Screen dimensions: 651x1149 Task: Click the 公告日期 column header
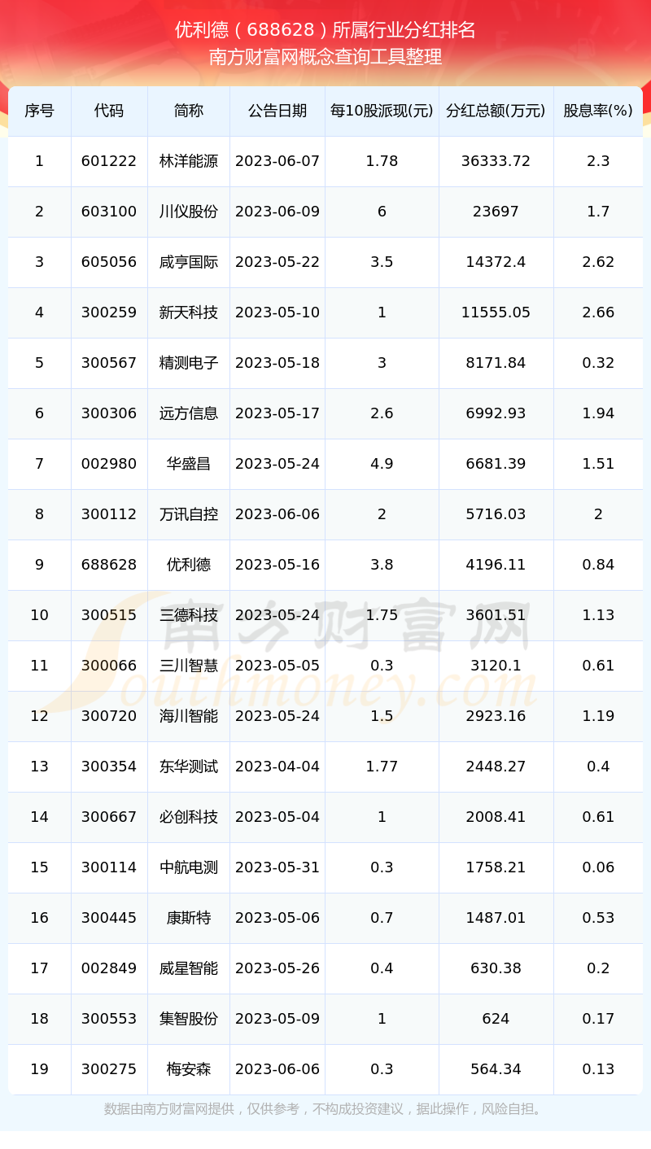pos(277,111)
